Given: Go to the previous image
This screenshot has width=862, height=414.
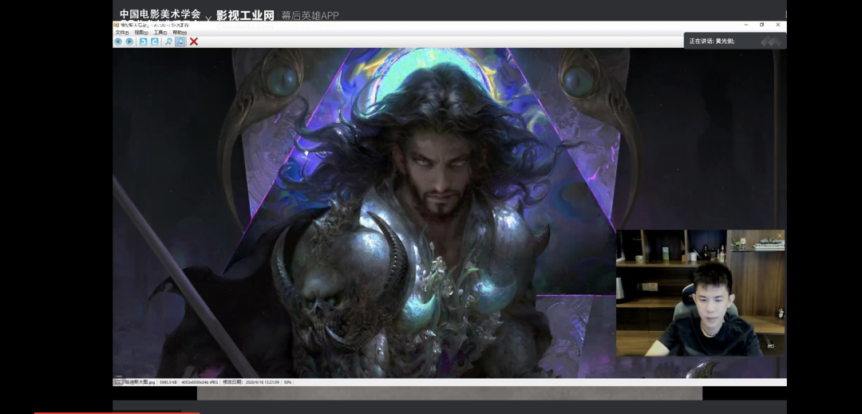Looking at the screenshot, I should click(x=118, y=41).
